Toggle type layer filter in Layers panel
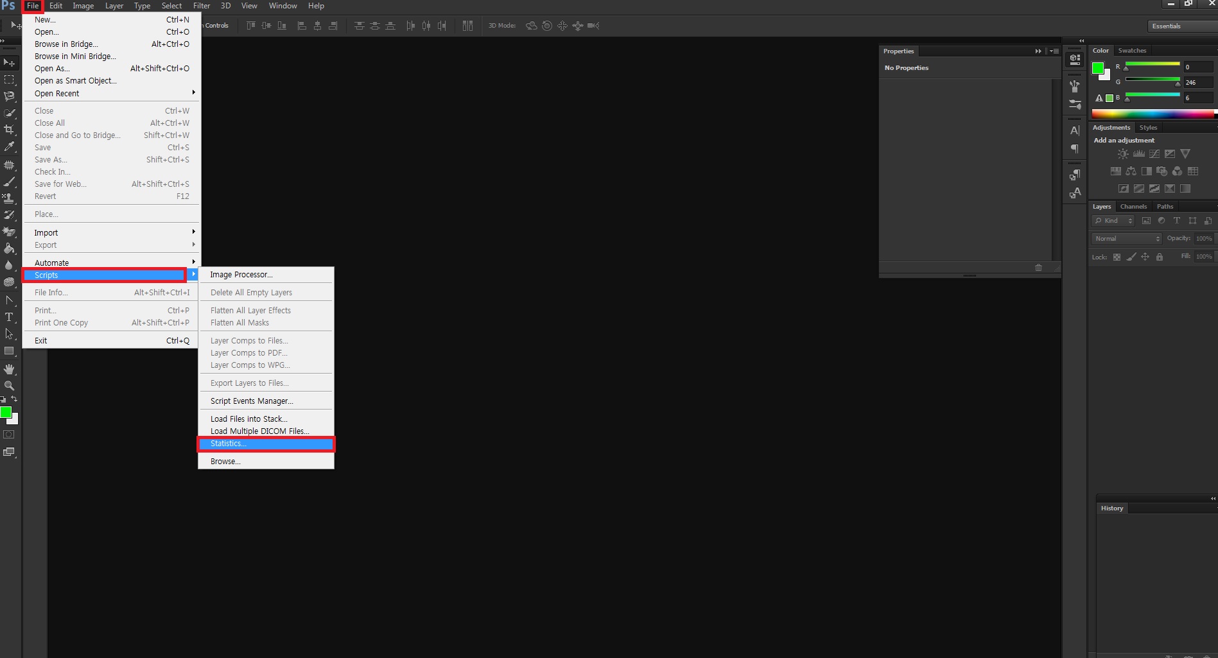This screenshot has width=1218, height=658. click(1177, 221)
